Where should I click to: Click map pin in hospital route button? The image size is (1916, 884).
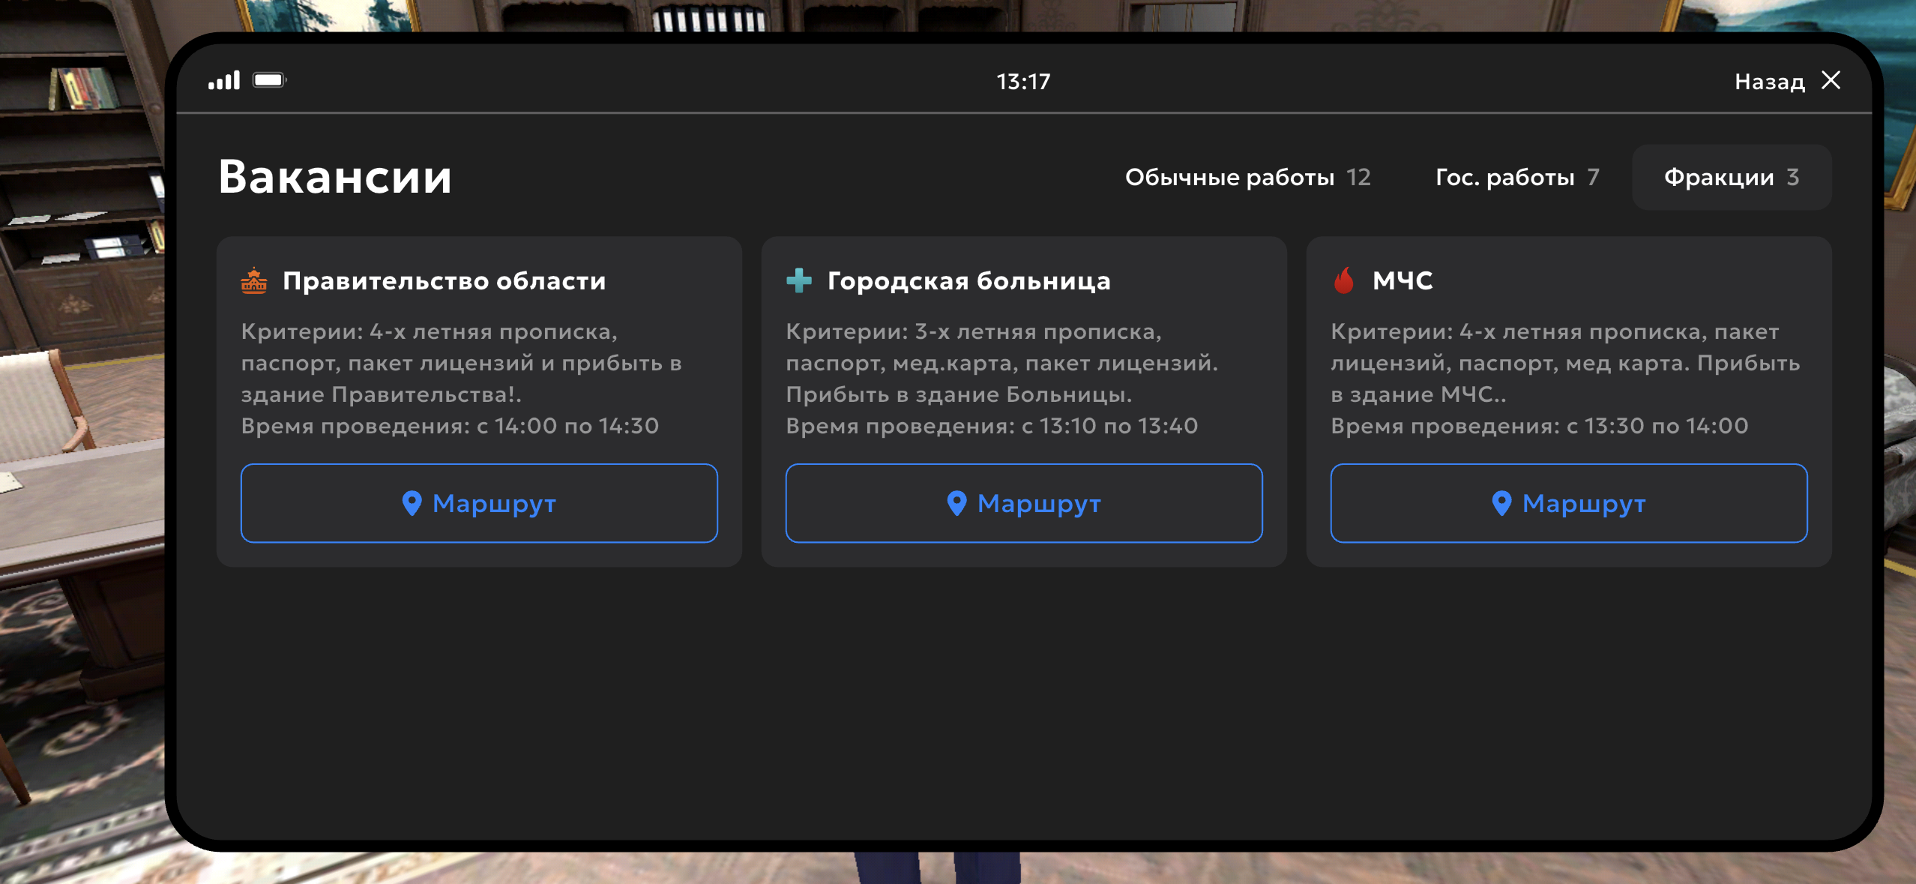[957, 503]
